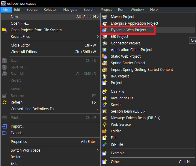Select Spring Starter Project label
This screenshot has height=166, width=196.
pos(128,63)
